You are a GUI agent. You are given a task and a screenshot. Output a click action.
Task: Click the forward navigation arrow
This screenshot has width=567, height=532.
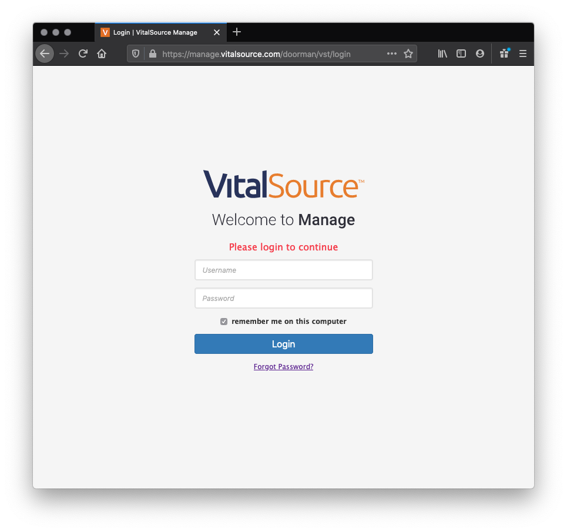pyautogui.click(x=64, y=54)
